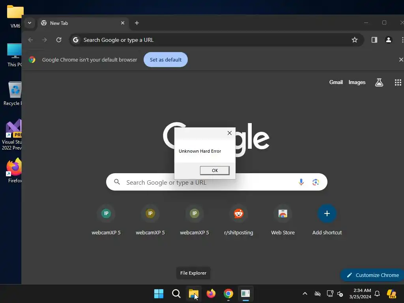Open the Images link
This screenshot has height=303, width=404.
(x=357, y=82)
